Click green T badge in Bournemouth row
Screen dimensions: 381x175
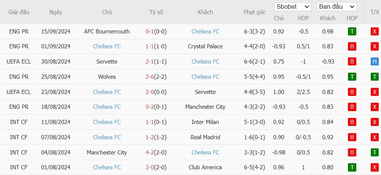pyautogui.click(x=352, y=32)
